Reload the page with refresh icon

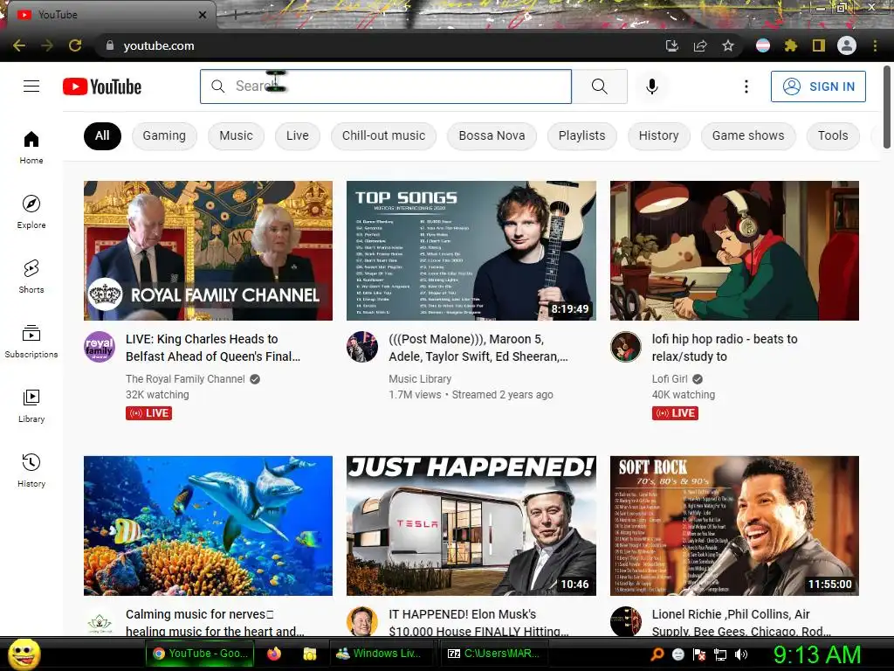click(75, 45)
